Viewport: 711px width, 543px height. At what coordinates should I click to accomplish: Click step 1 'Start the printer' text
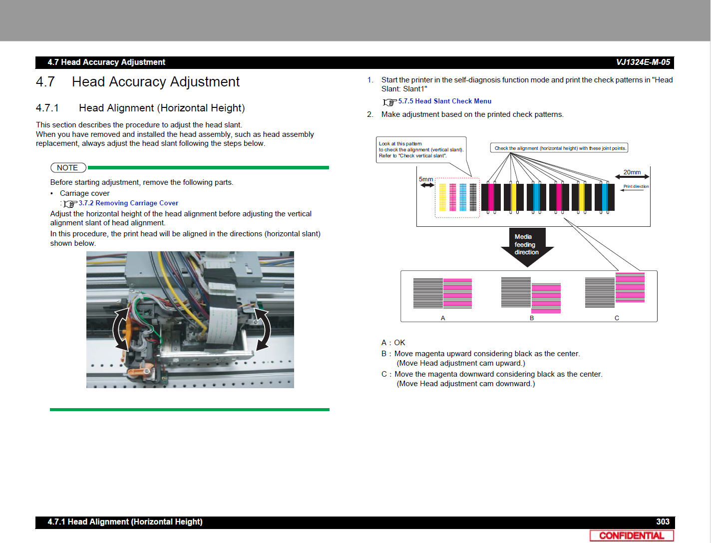click(x=527, y=84)
